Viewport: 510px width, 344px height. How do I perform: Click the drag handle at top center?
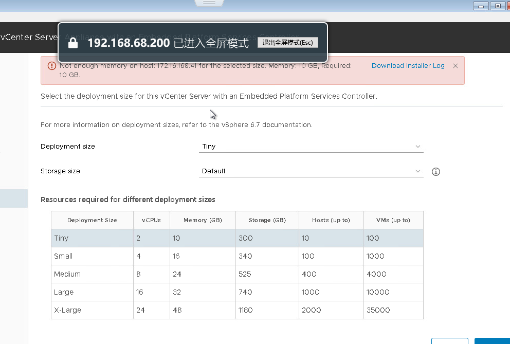click(209, 3)
